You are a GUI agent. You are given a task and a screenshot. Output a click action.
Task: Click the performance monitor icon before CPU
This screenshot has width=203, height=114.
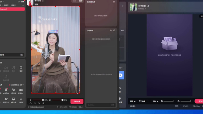point(57,107)
